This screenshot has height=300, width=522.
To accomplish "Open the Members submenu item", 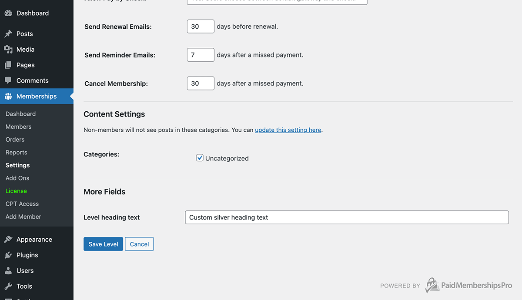I will pyautogui.click(x=18, y=127).
